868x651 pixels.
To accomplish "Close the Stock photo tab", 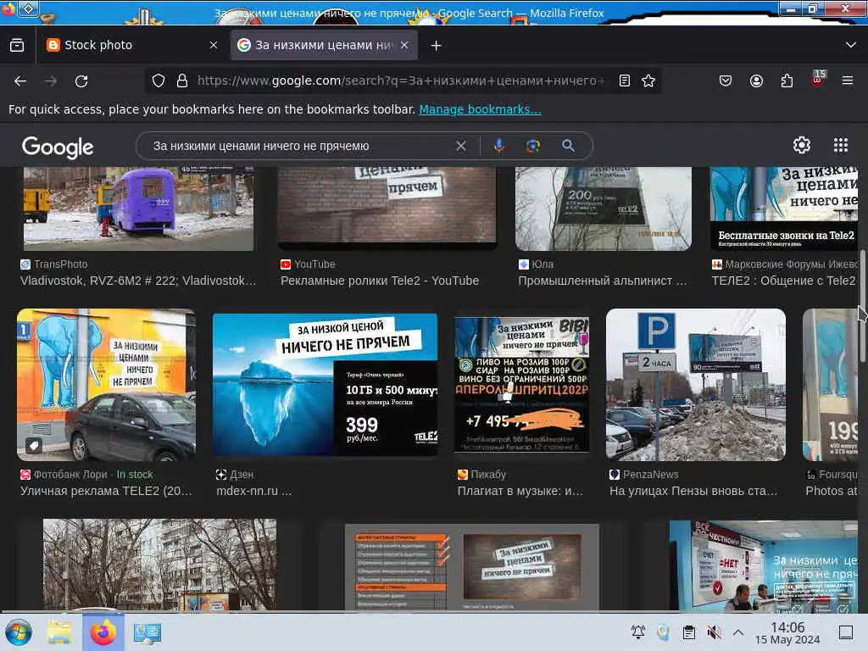I will point(214,46).
